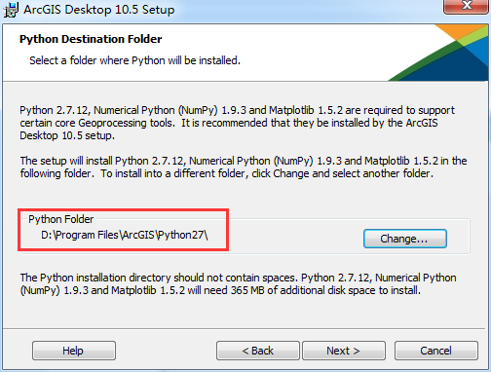
Task: Click the 'Select a folder where Python will be installed' subtitle
Action: pos(134,60)
